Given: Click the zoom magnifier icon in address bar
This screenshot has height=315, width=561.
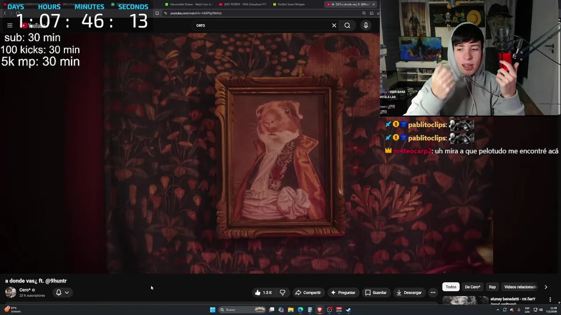Looking at the screenshot, I should [x=364, y=13].
